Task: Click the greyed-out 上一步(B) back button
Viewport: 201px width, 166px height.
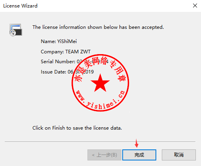Action: click(104, 155)
